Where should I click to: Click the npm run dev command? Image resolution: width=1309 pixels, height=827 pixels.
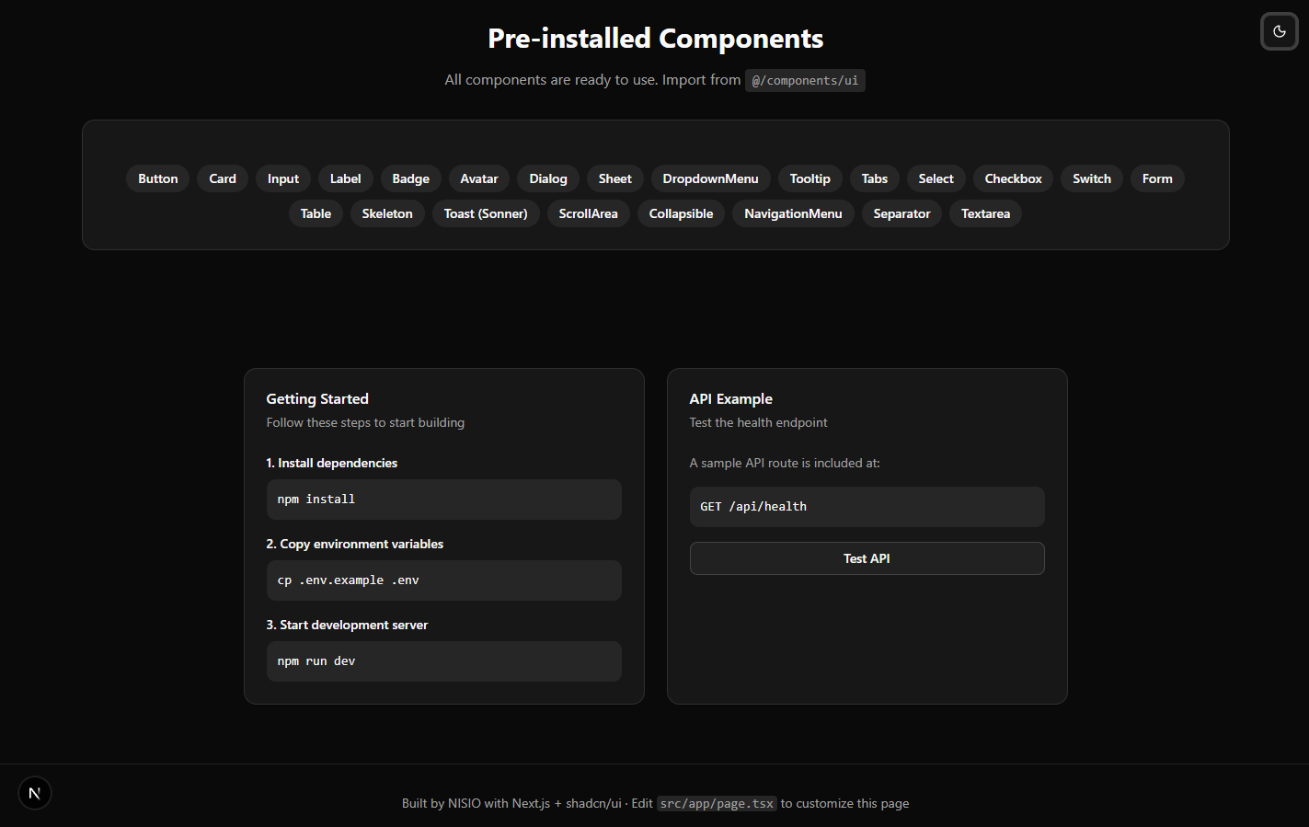click(x=443, y=661)
